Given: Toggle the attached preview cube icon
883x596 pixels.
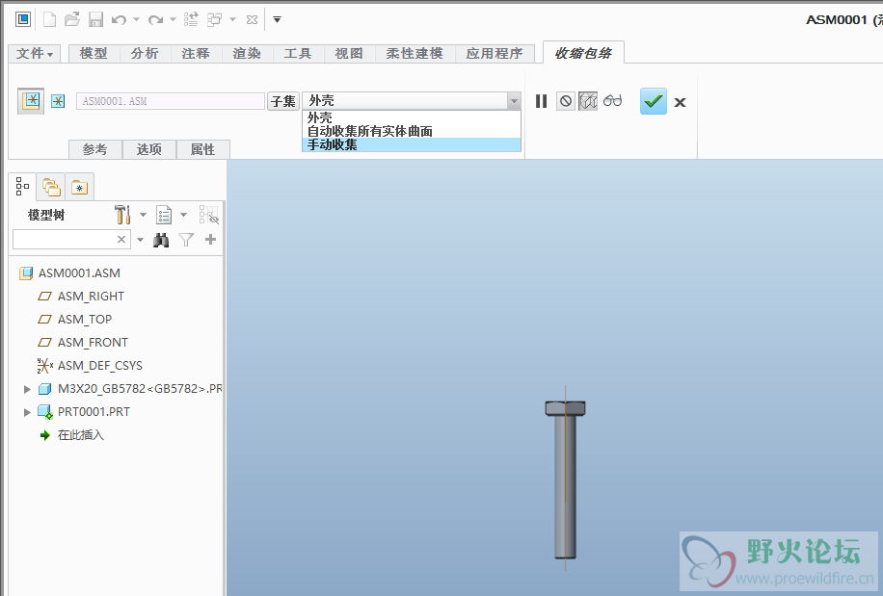Looking at the screenshot, I should tap(588, 101).
